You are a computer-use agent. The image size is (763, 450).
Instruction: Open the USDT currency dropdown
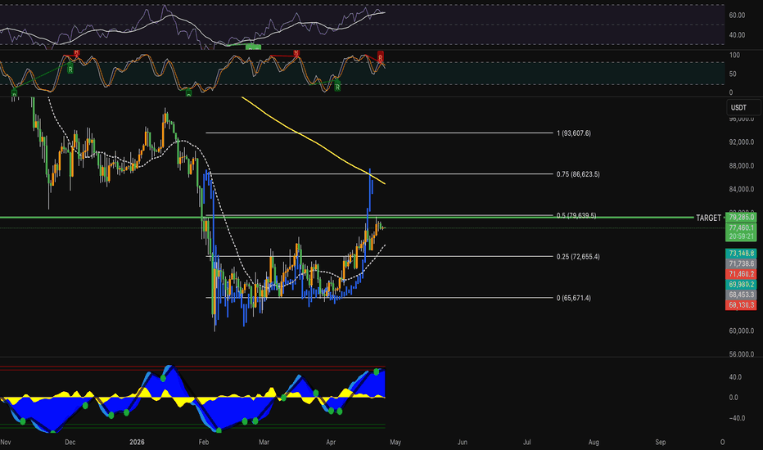pos(739,107)
